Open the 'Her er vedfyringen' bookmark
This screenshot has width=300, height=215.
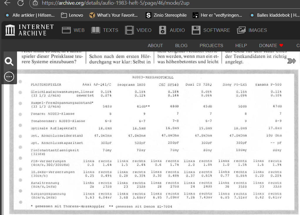tap(217, 15)
